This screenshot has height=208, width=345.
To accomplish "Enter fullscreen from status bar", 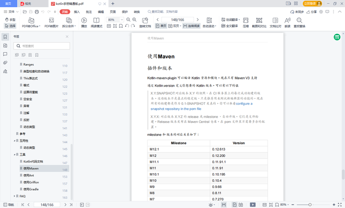I will pos(340,205).
